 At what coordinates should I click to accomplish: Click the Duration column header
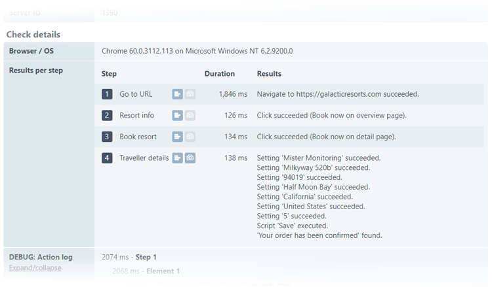220,74
